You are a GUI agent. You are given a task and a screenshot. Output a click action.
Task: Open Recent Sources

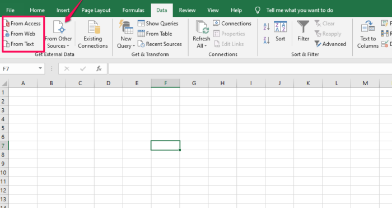click(160, 44)
